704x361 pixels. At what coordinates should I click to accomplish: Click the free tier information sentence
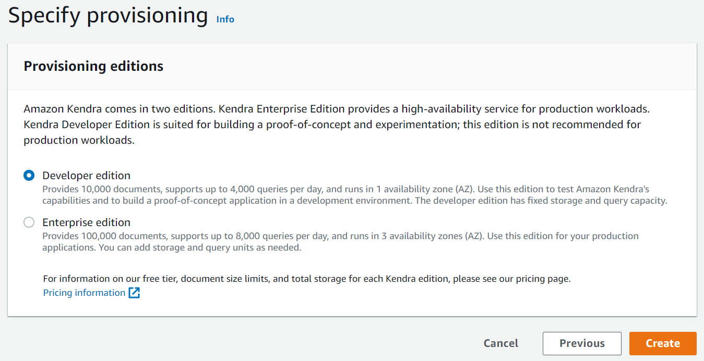click(x=306, y=279)
